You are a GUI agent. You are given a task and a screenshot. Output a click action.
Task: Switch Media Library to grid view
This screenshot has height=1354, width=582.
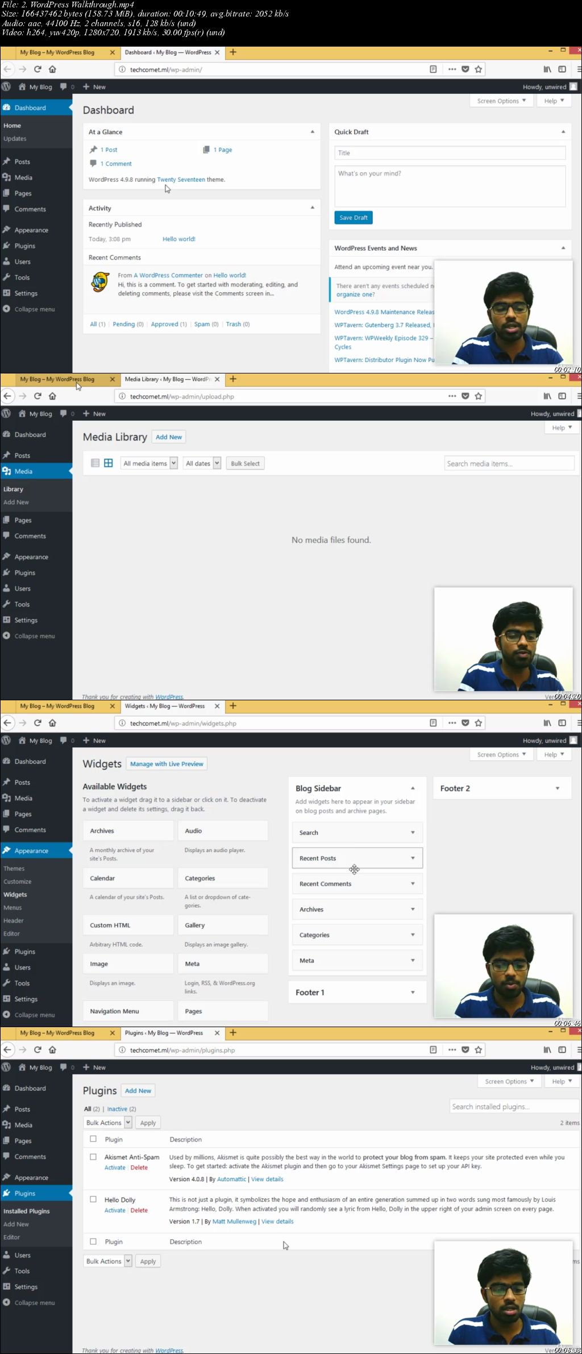click(108, 463)
